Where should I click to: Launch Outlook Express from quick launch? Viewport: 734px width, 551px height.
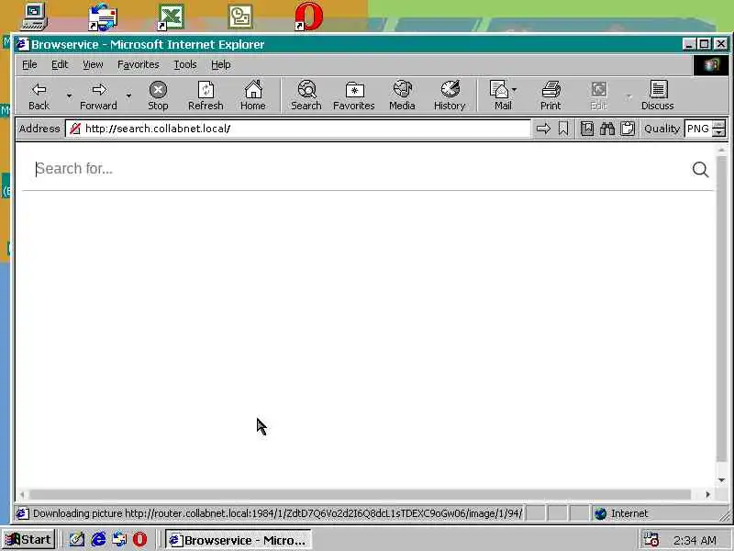click(x=119, y=539)
